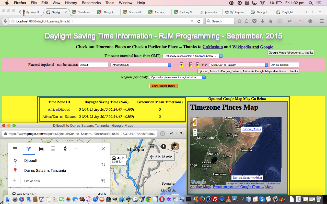The height and width of the screenshot is (204, 327).
Task: Open Africa/Dar_es_Salaam place dropdown
Action: [x=239, y=65]
